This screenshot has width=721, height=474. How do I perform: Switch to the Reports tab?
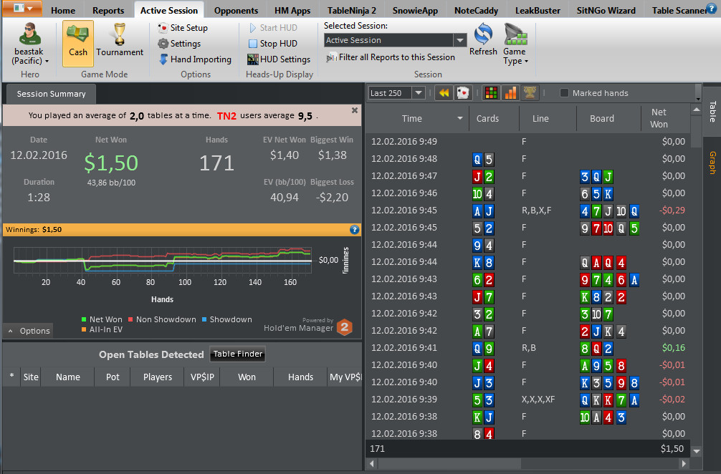pyautogui.click(x=108, y=10)
